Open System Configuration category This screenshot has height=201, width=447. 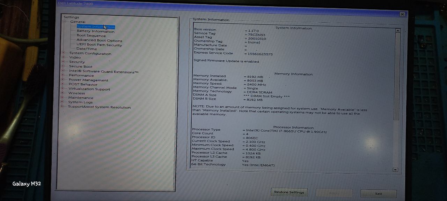click(x=90, y=54)
